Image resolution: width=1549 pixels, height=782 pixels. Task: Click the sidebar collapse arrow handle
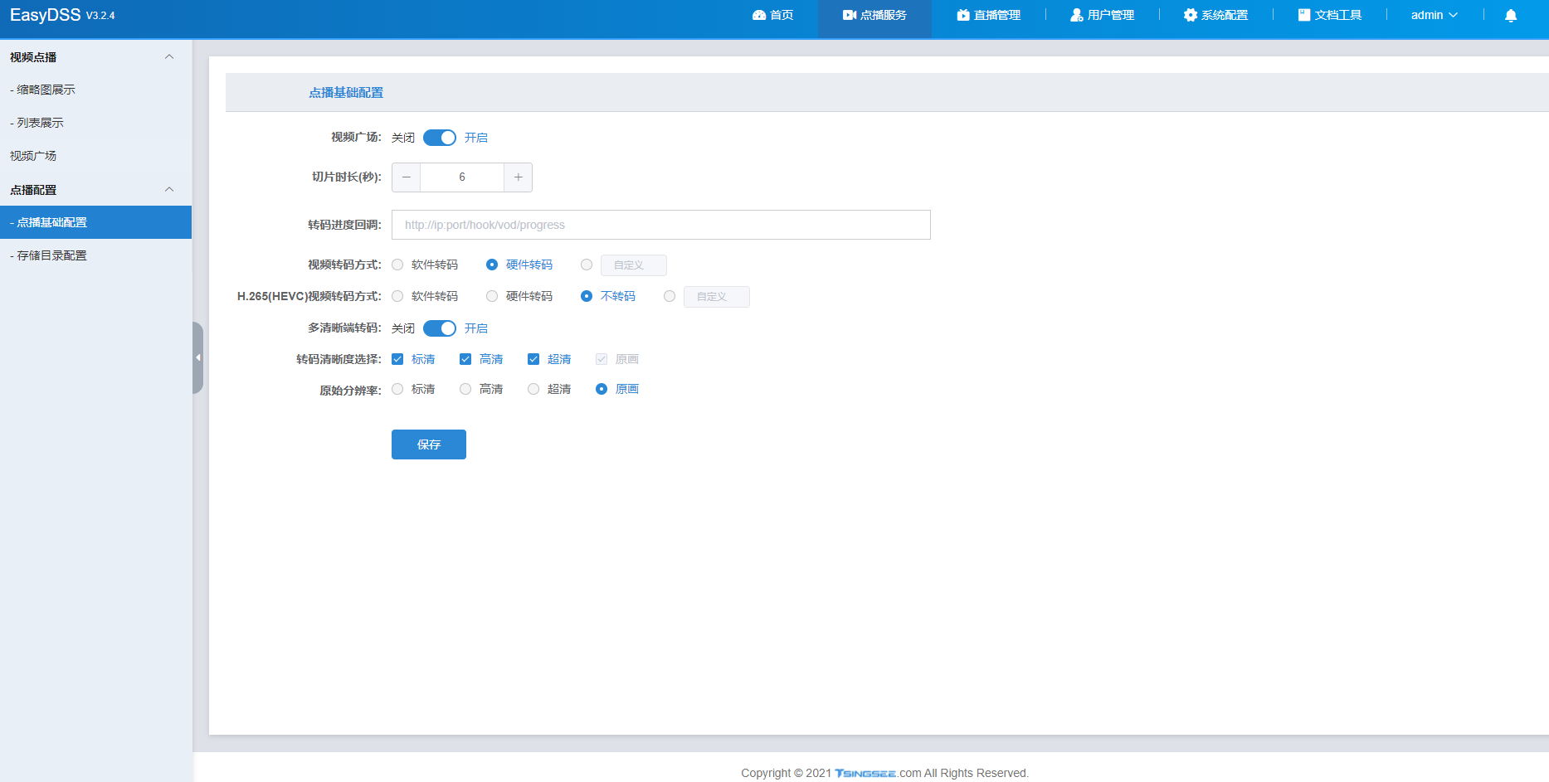pos(197,357)
